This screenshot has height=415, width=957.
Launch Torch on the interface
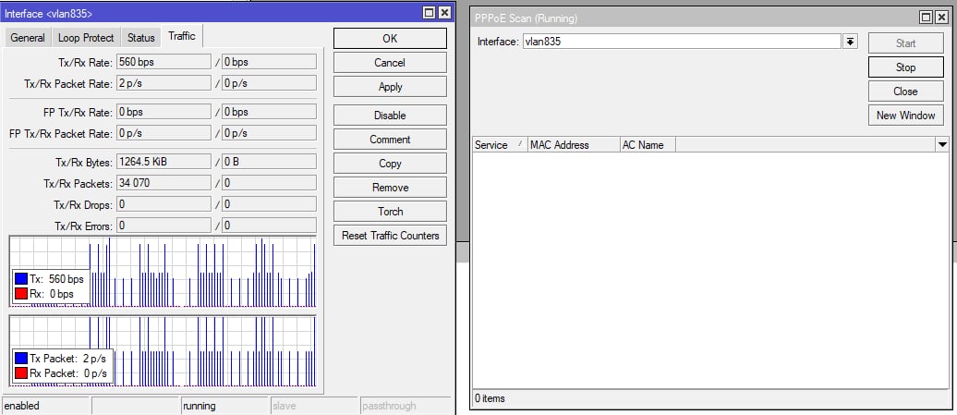(390, 212)
